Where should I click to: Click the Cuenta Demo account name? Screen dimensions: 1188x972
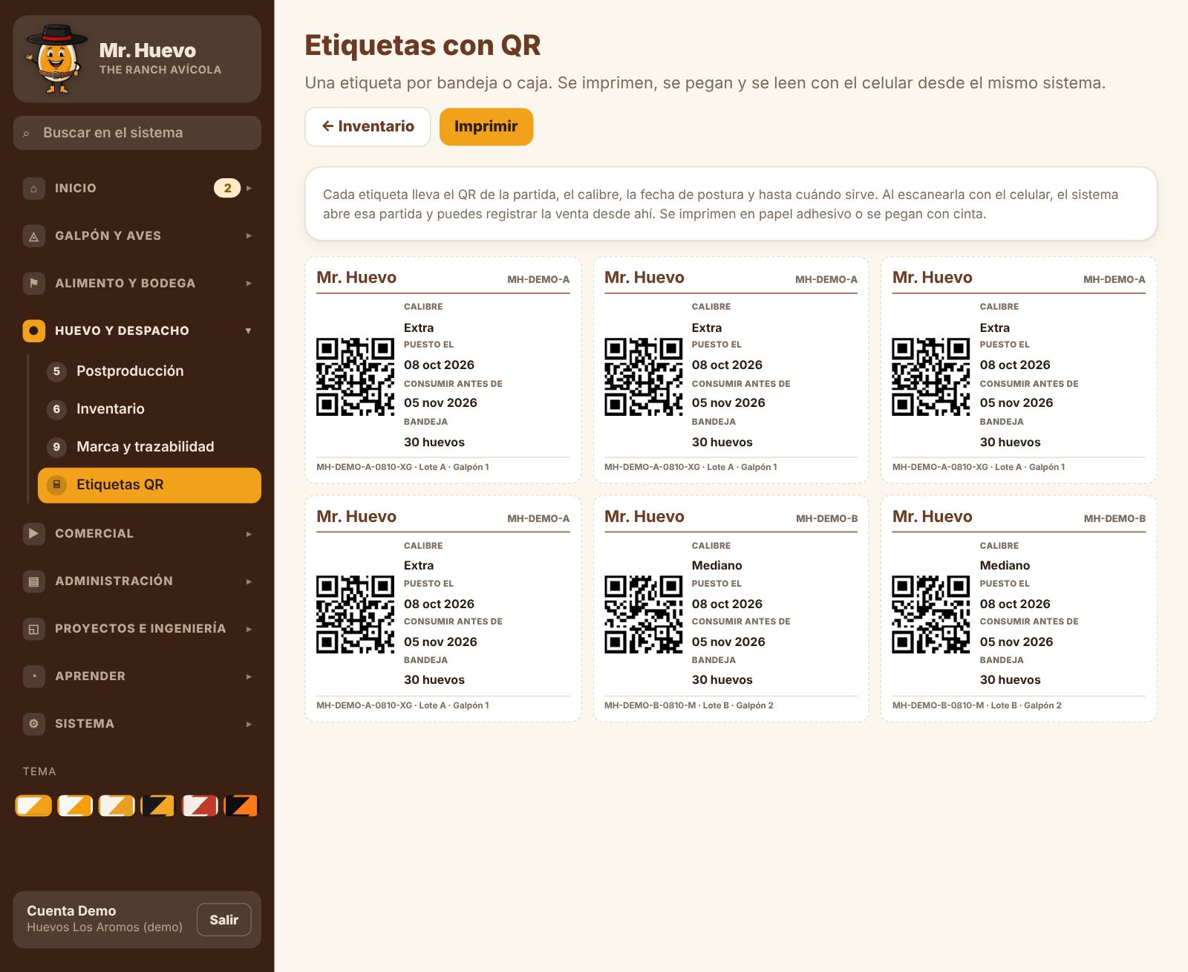71,911
